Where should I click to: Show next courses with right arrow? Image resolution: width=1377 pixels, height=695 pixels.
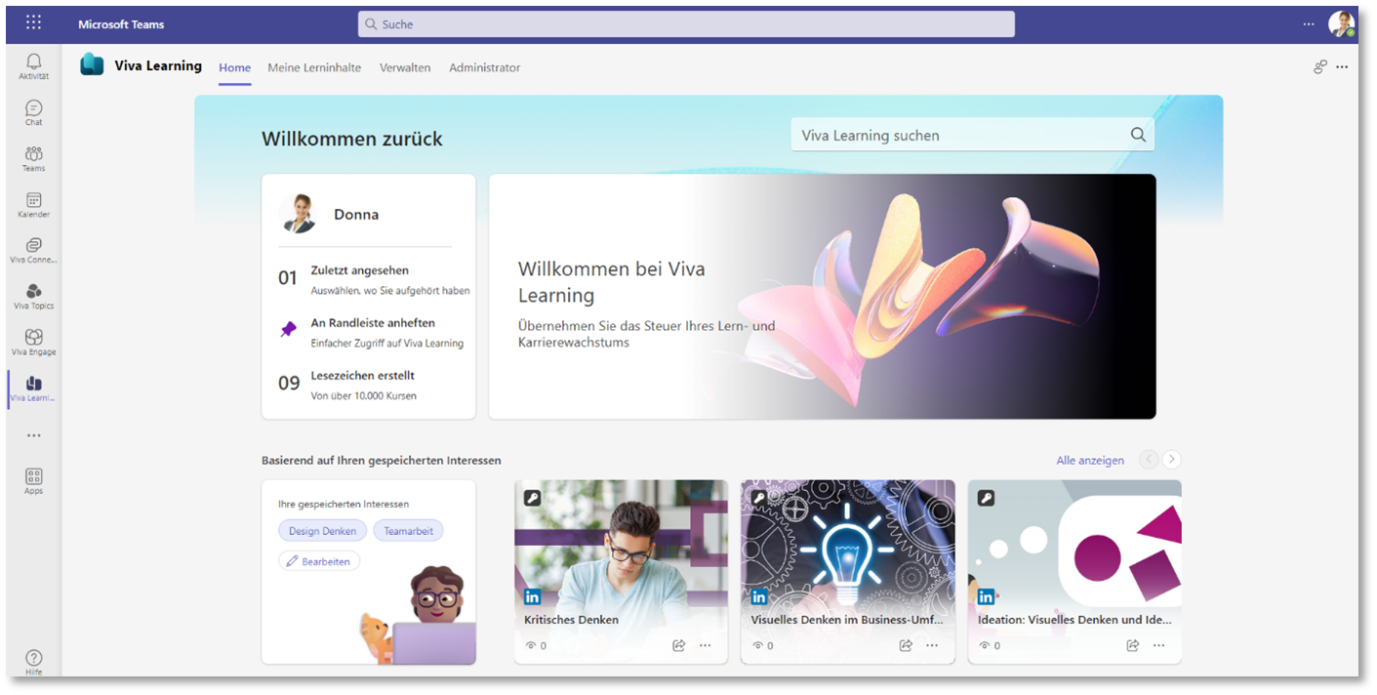pos(1172,460)
